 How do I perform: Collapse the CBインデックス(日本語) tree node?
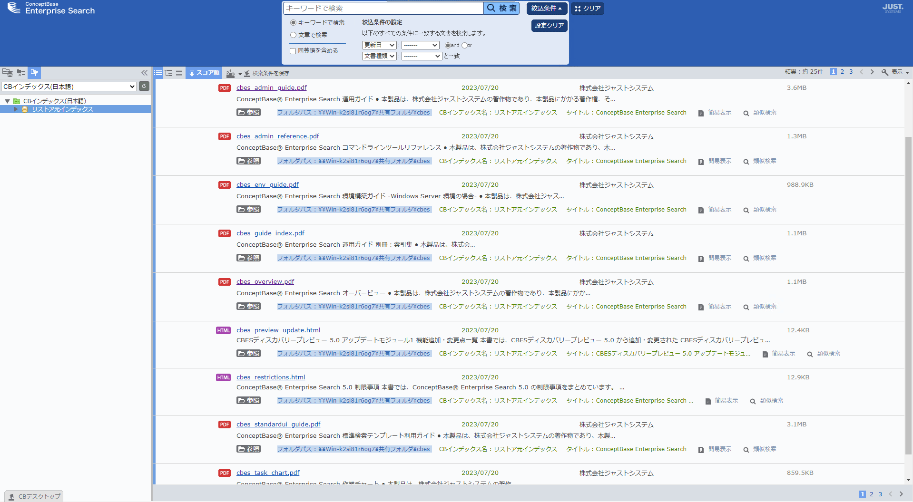point(8,101)
